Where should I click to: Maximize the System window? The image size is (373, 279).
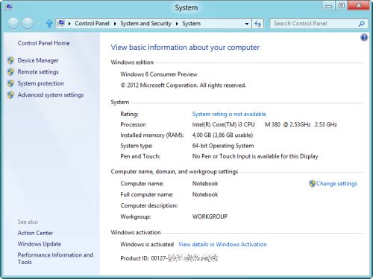click(342, 6)
